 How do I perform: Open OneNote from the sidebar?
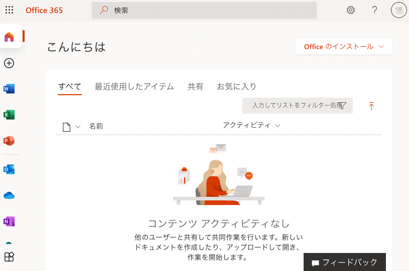pyautogui.click(x=9, y=221)
